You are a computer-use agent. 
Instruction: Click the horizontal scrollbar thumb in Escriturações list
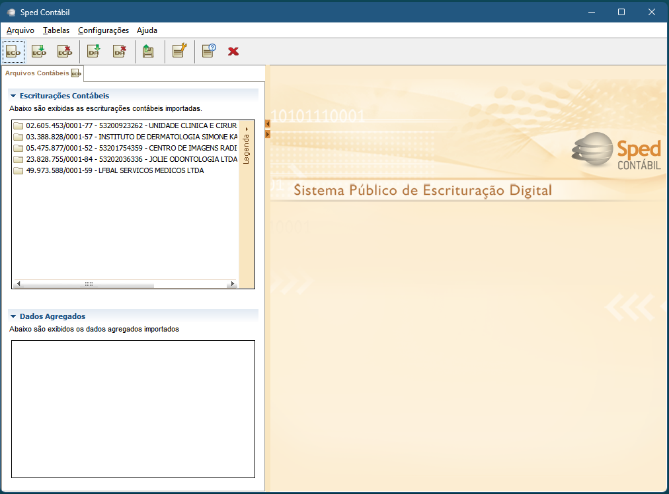click(x=89, y=284)
